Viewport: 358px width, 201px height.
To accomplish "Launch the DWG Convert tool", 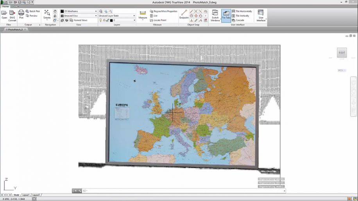I will (x=12, y=14).
